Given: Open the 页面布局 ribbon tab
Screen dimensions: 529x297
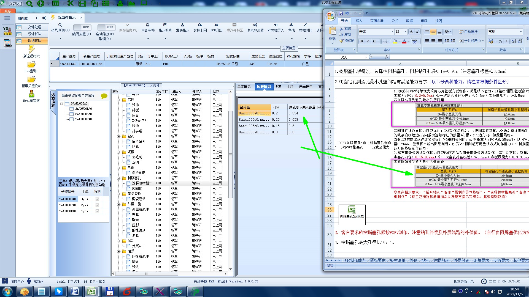Looking at the screenshot, I should click(377, 21).
